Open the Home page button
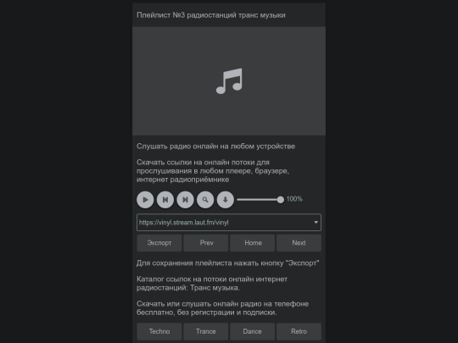Image resolution: width=458 pixels, height=343 pixels. point(253,243)
